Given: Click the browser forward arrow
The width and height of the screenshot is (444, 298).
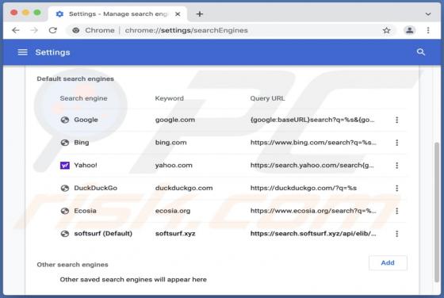Looking at the screenshot, I should [x=34, y=30].
